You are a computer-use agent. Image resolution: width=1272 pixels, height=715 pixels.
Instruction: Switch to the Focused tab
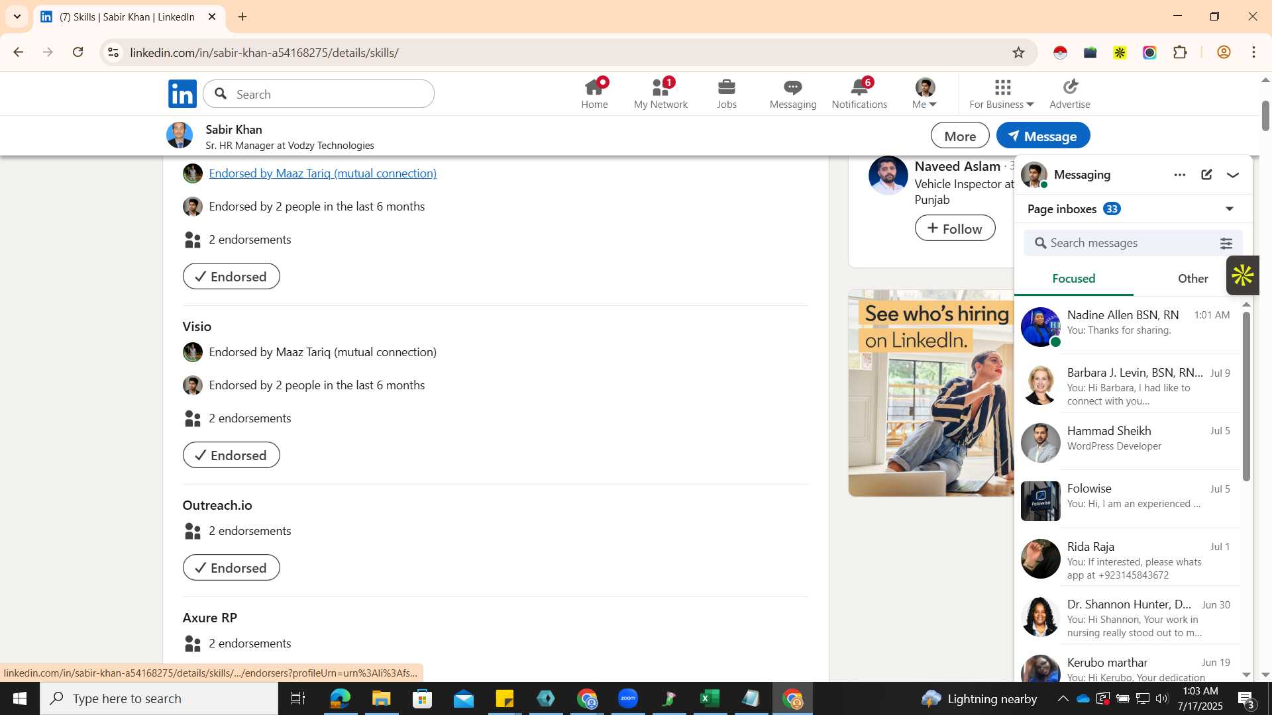tap(1073, 279)
